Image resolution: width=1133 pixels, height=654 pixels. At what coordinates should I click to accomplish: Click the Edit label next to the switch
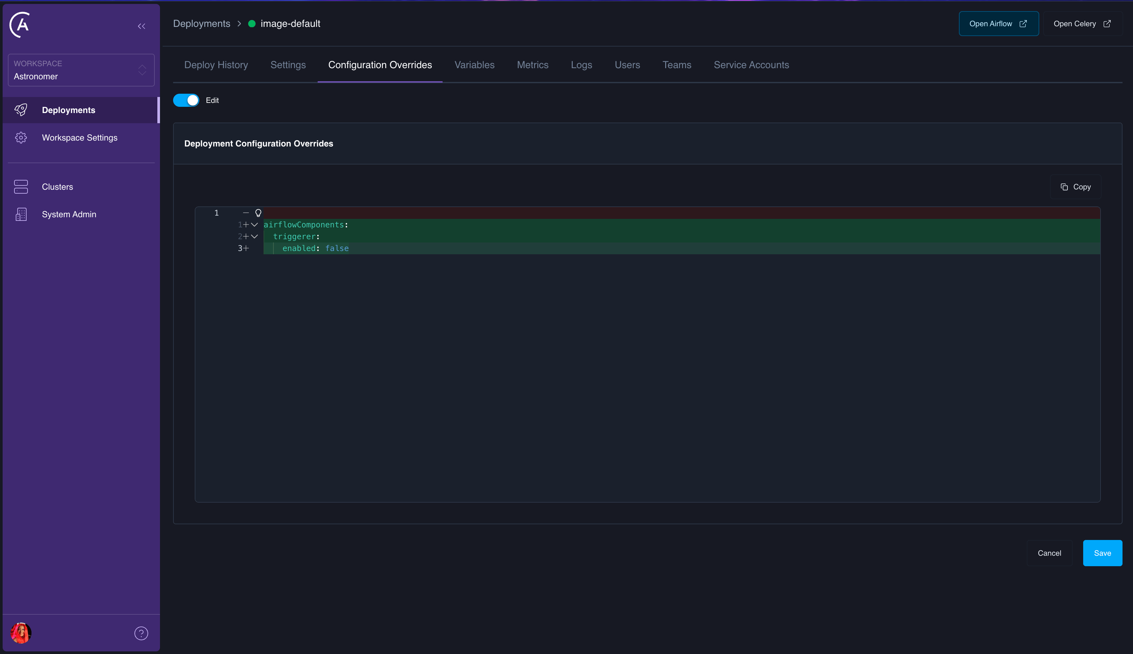tap(212, 100)
